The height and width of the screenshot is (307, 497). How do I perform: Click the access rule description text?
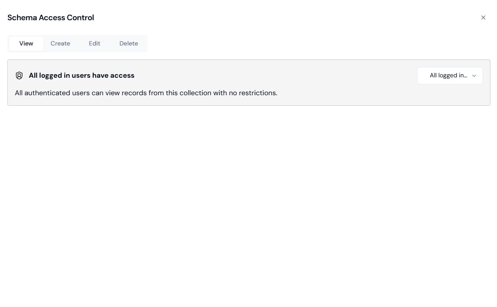(146, 93)
